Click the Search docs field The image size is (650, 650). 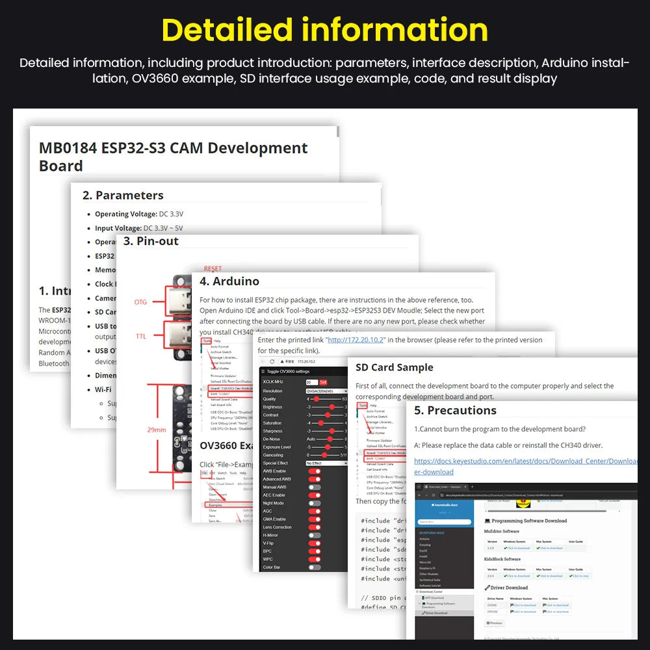[x=445, y=522]
